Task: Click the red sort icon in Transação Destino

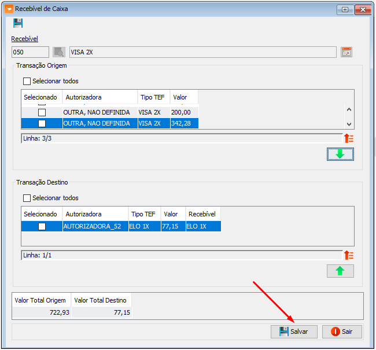Action: [348, 255]
